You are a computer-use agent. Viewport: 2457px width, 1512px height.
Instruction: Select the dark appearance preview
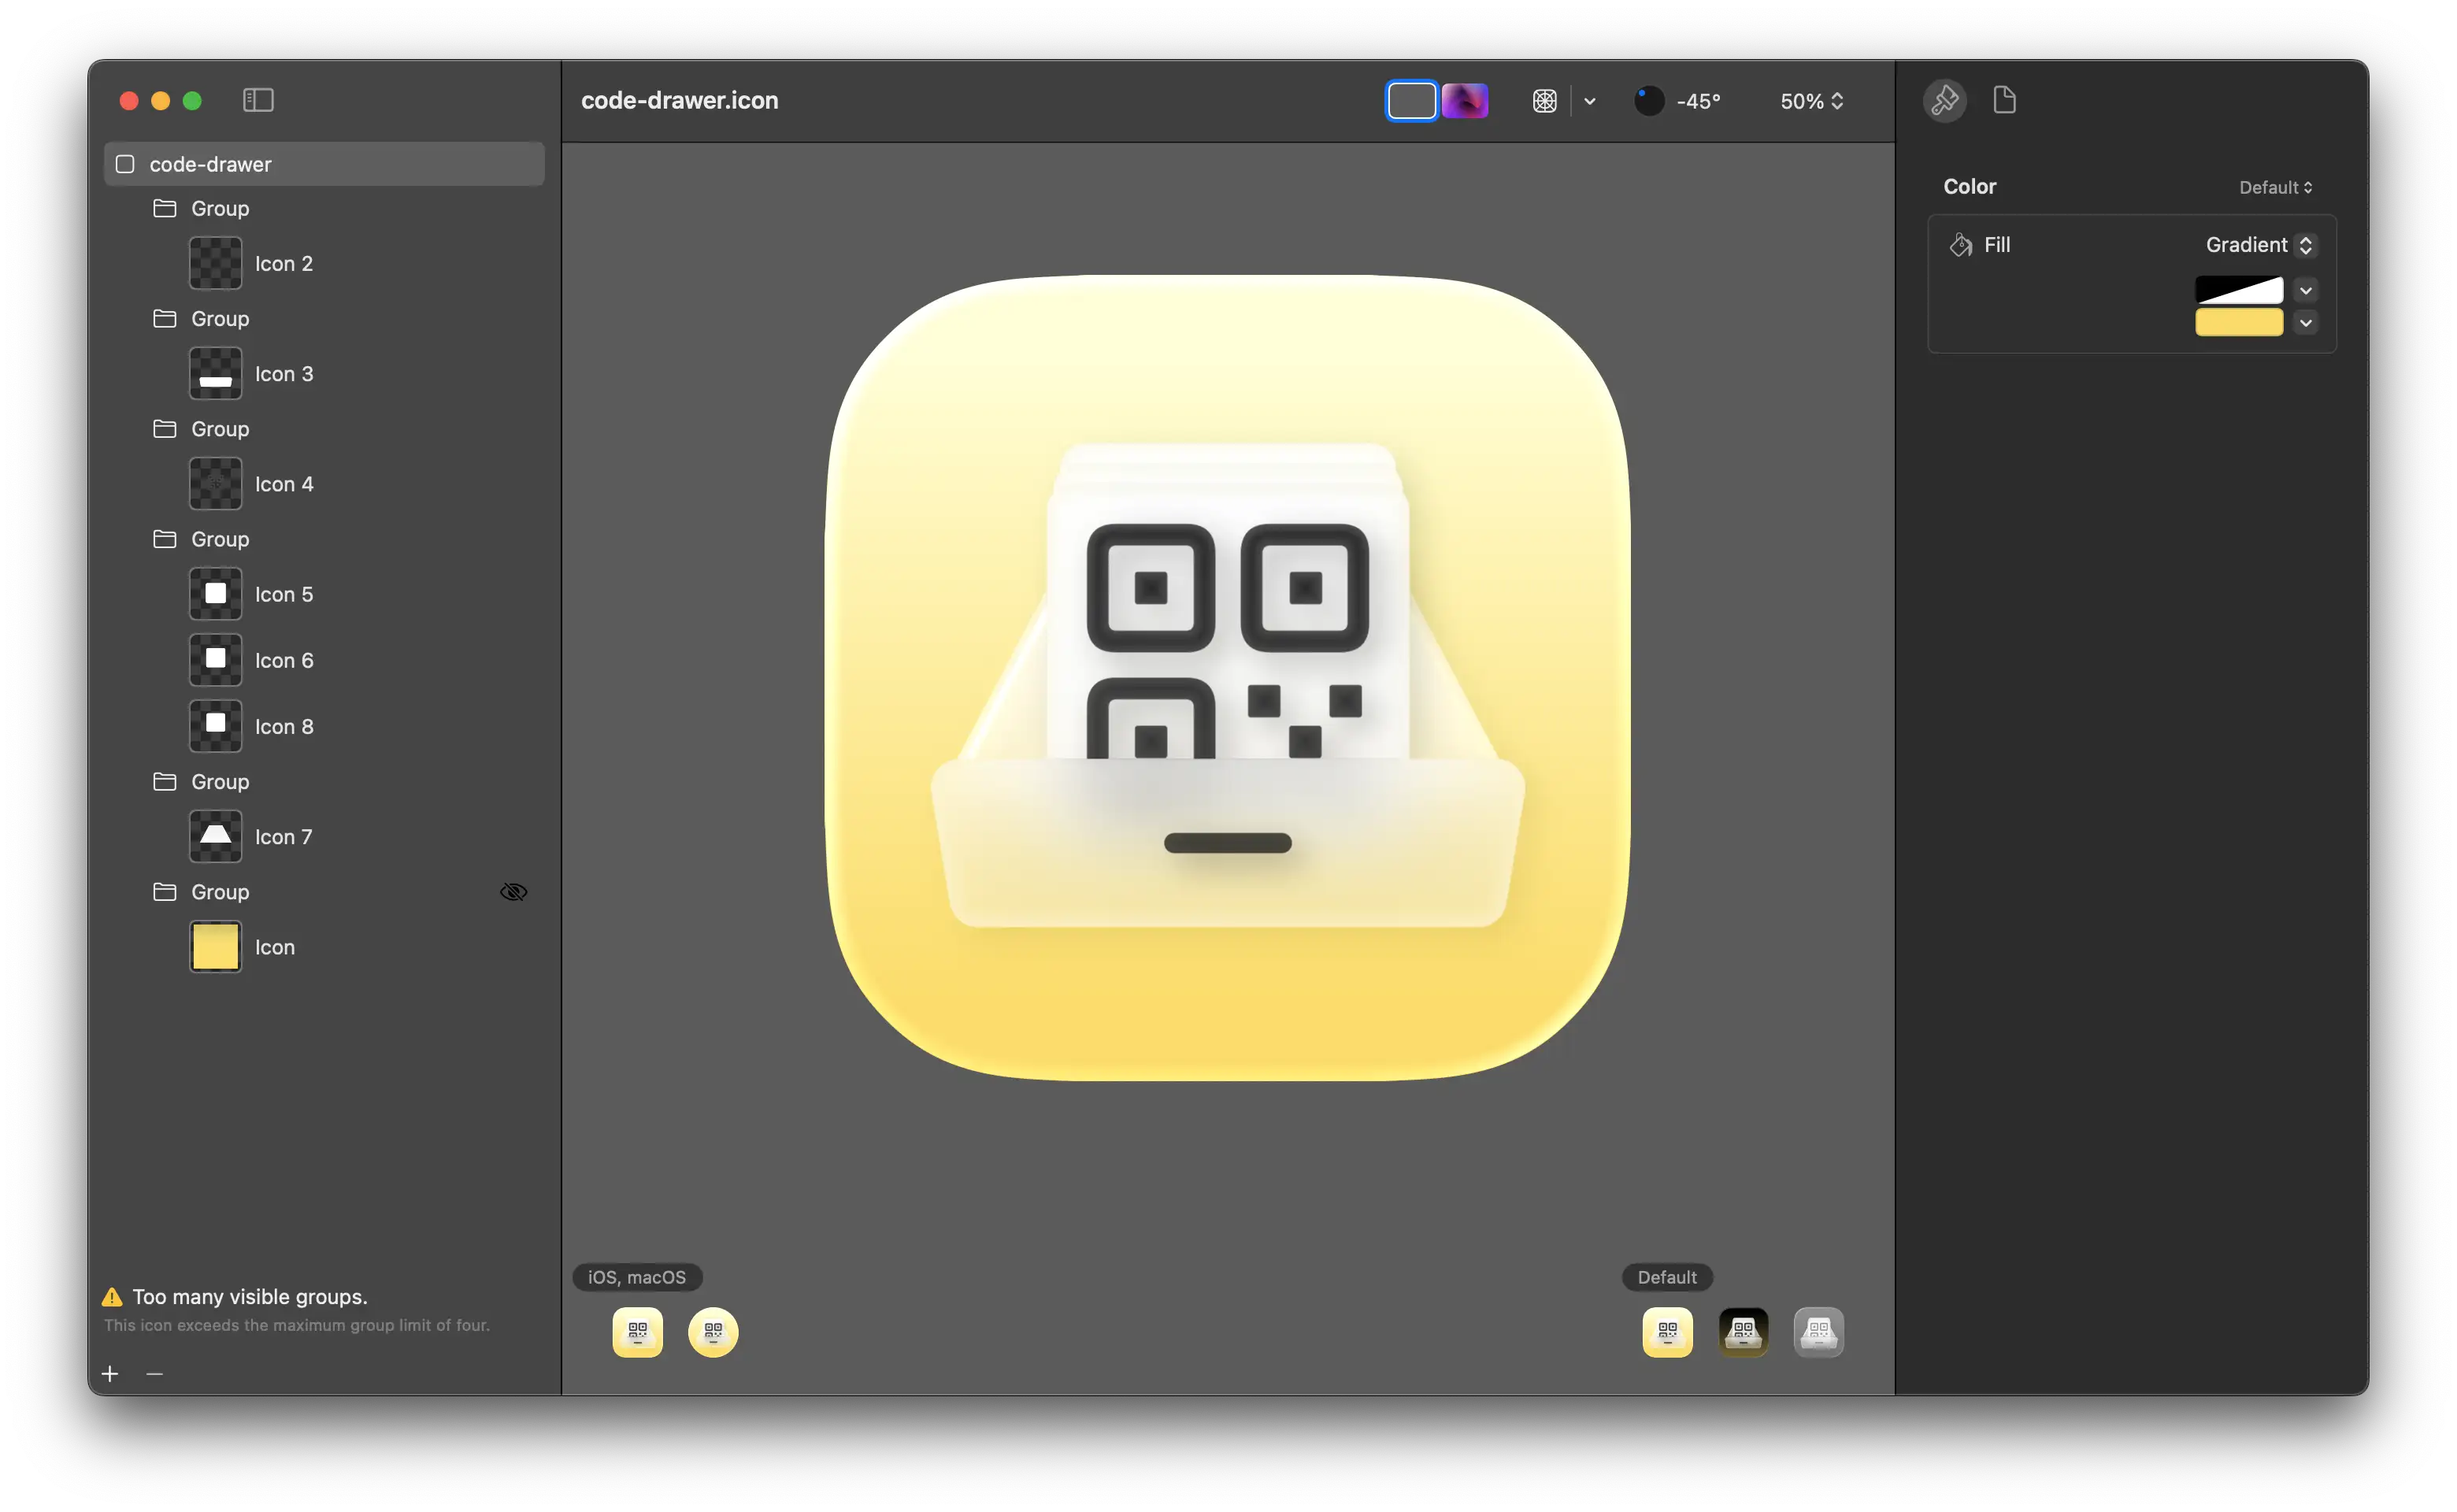click(1743, 1332)
